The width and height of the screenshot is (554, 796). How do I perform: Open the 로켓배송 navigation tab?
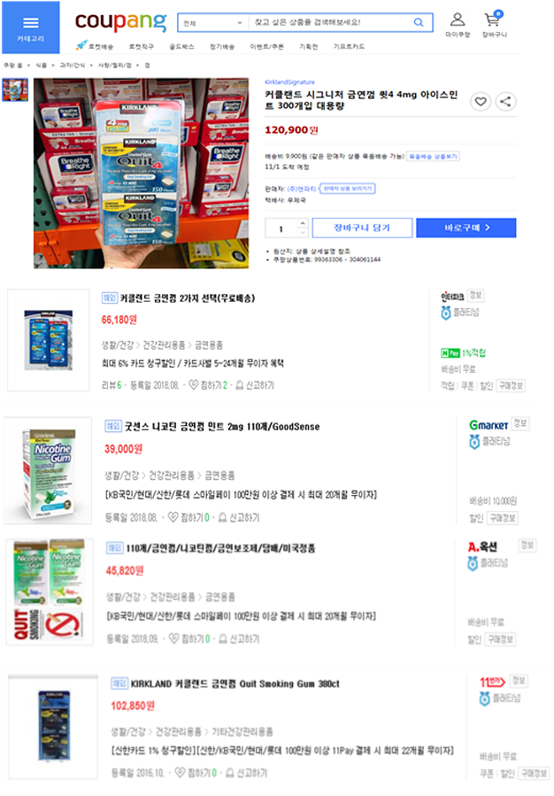(x=95, y=46)
